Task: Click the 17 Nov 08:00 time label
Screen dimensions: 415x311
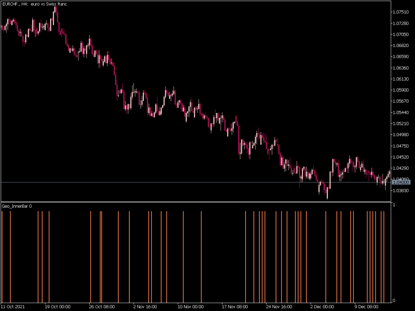Action: (234, 307)
